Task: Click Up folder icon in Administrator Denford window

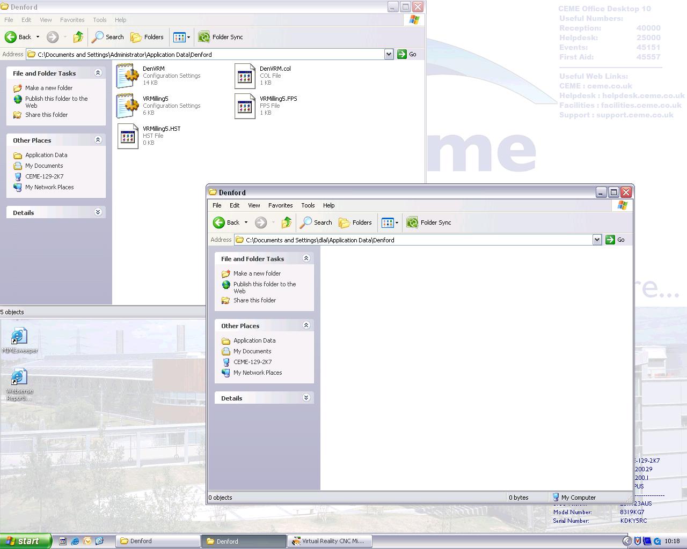Action: pyautogui.click(x=78, y=37)
